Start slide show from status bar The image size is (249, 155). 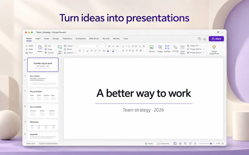pos(190,144)
